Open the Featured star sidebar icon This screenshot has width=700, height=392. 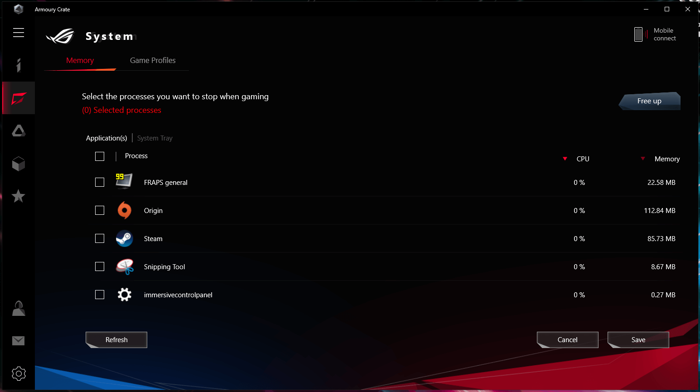[x=18, y=196]
